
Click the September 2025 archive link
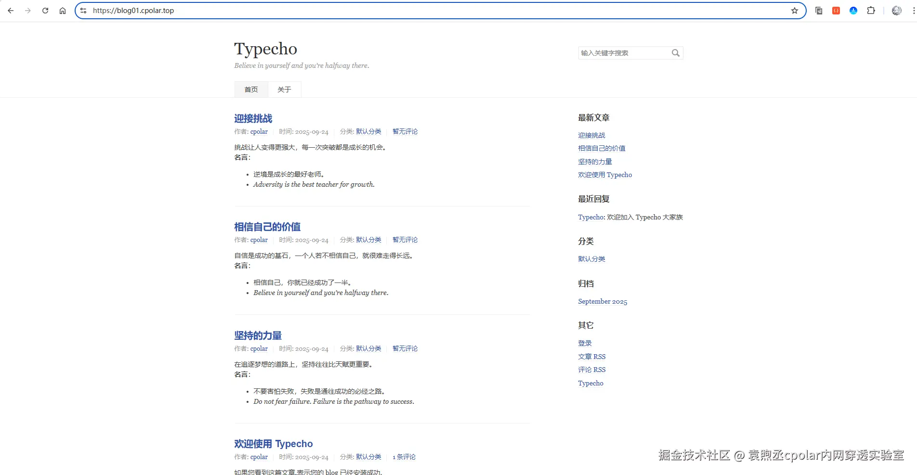pyautogui.click(x=603, y=302)
